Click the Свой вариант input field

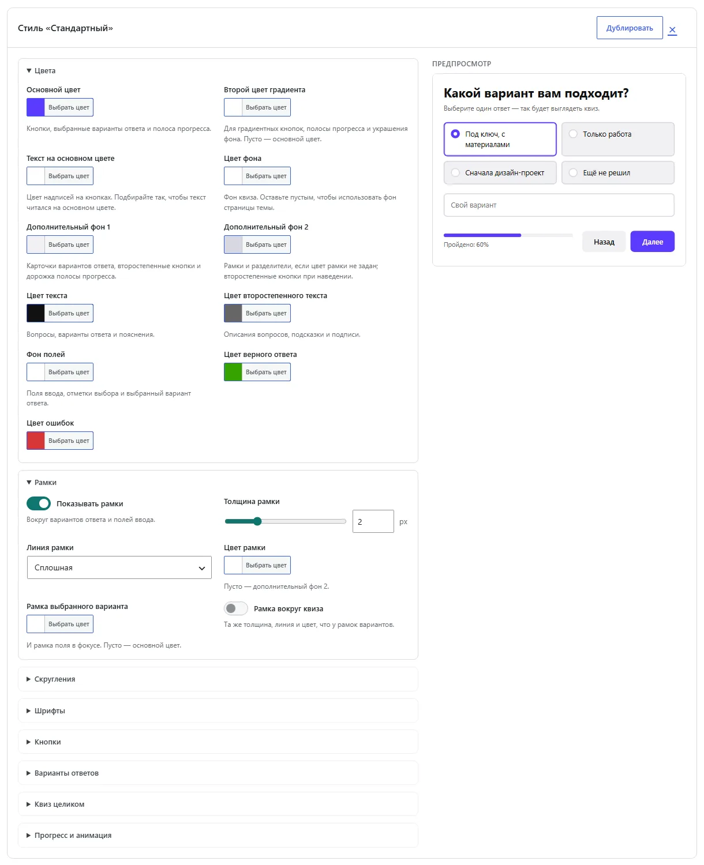pyautogui.click(x=559, y=205)
